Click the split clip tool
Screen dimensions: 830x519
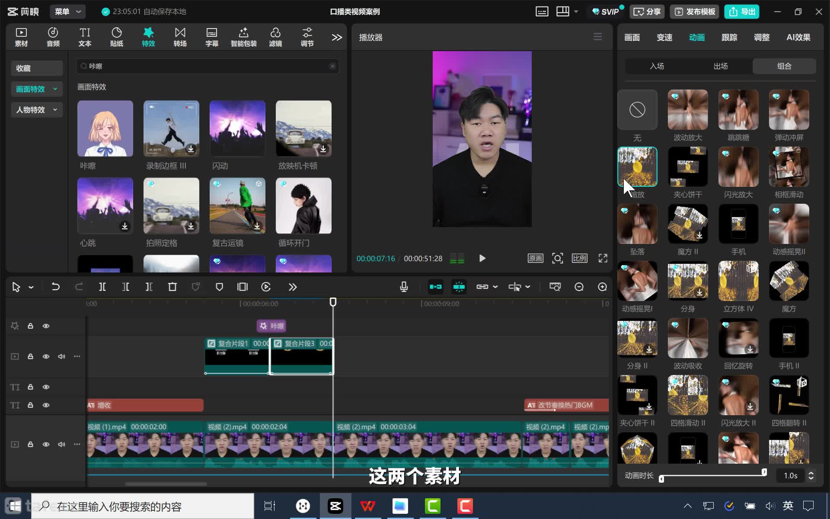(102, 287)
